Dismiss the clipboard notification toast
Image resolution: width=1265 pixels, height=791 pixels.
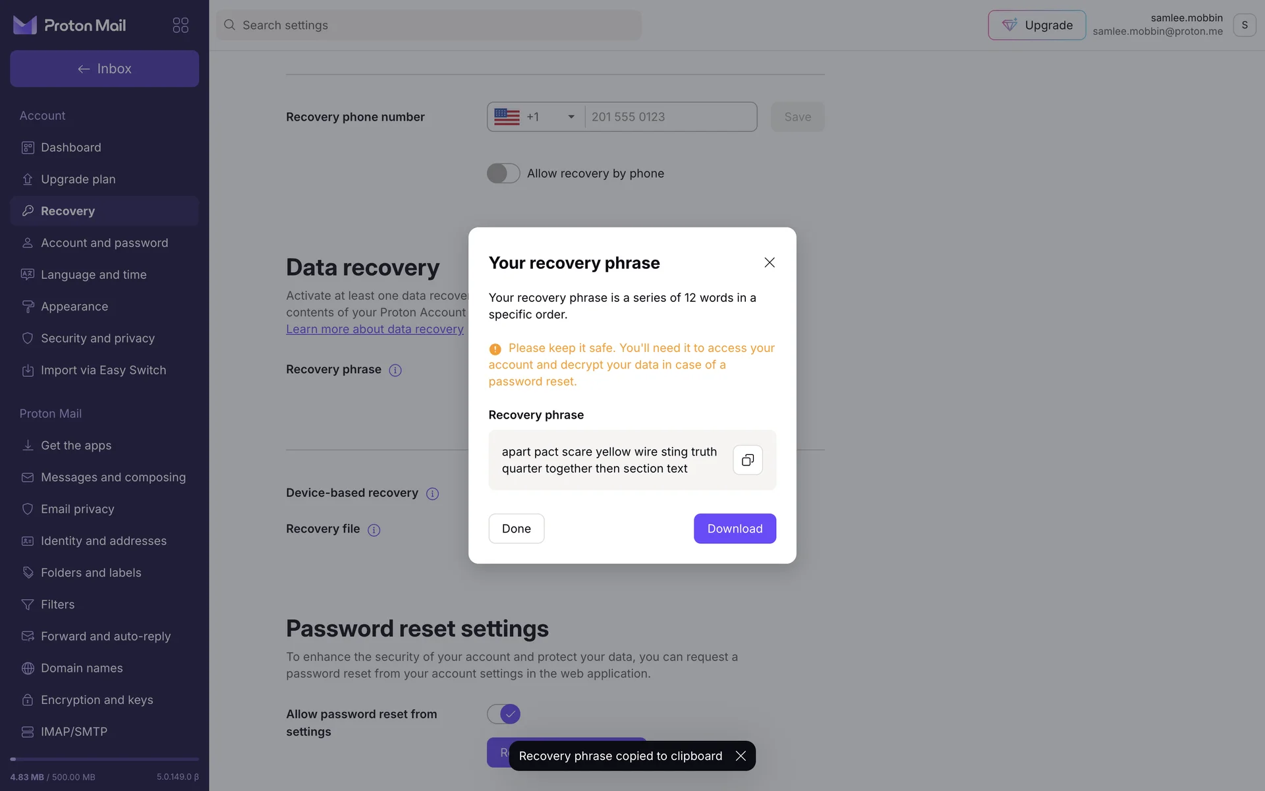[741, 756]
